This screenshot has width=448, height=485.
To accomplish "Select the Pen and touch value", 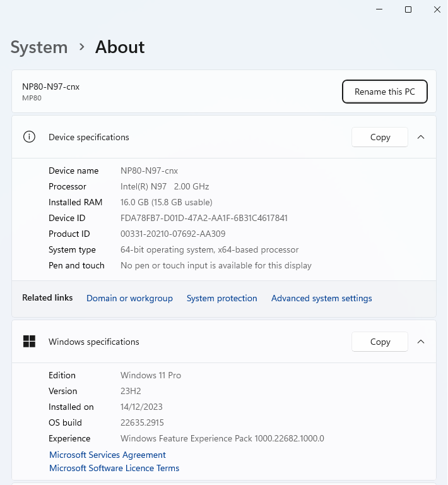I will coord(216,265).
